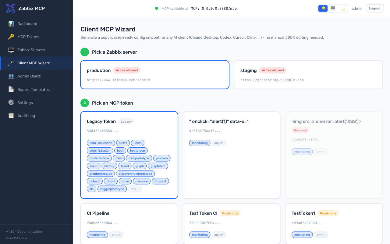Click the sla scope tag

92,189
